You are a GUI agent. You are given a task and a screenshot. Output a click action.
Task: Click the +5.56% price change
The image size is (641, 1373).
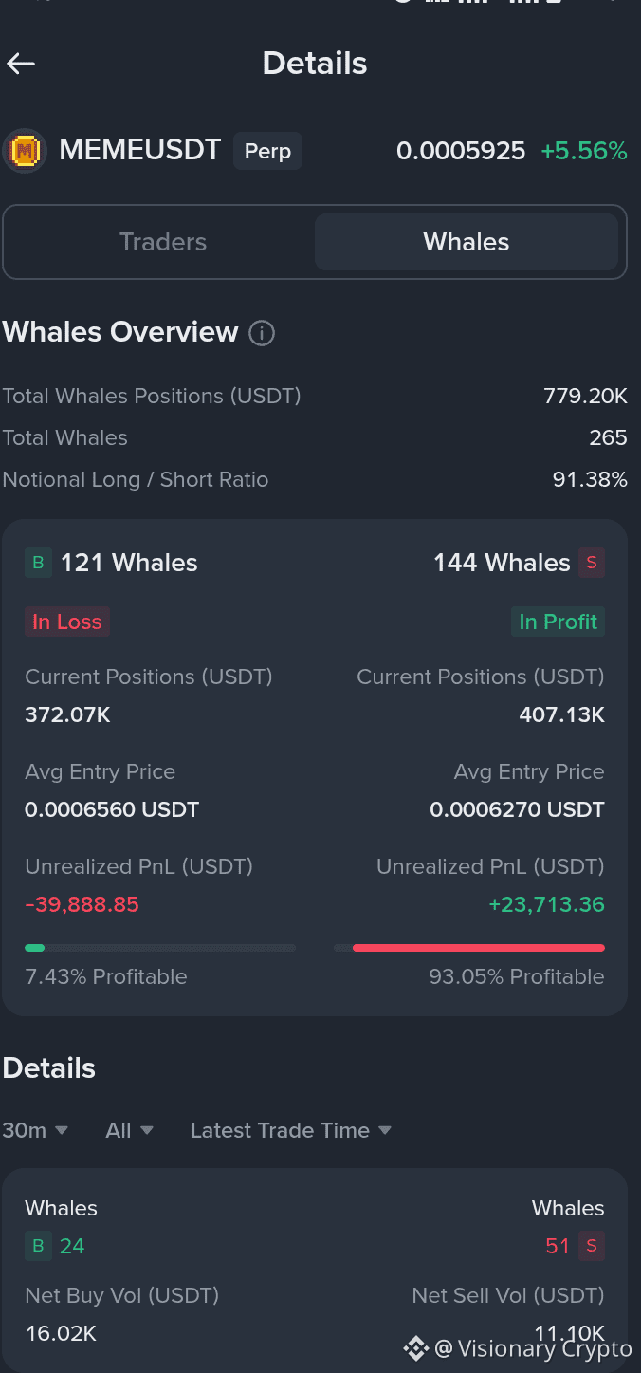(583, 151)
